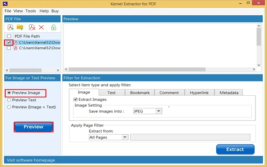Viewport: 267px width, 167px height.
Task: Click the Preview pane scroll down arrow
Action: (x=259, y=65)
